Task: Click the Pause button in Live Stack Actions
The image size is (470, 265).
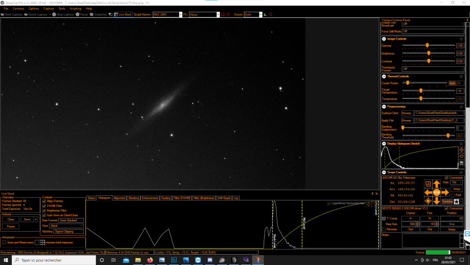Action: pyautogui.click(x=11, y=226)
